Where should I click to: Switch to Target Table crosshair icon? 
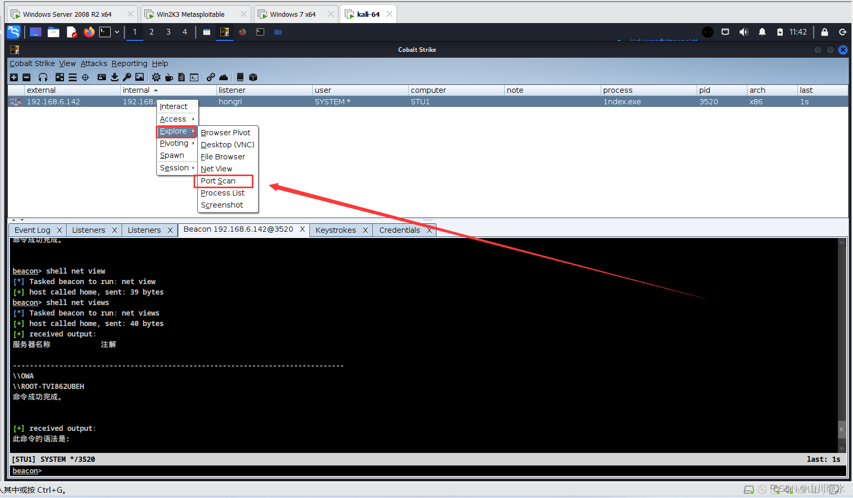[x=85, y=77]
